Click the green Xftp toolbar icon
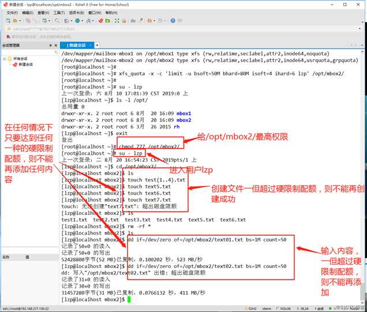Image resolution: width=367 pixels, height=312 pixels. click(x=108, y=21)
